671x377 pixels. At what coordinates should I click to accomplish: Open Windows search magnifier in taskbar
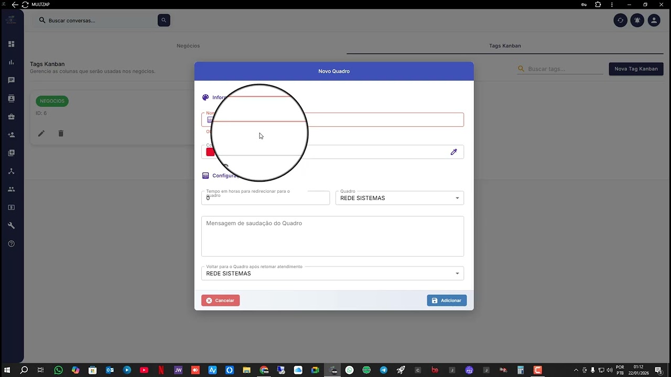click(24, 370)
